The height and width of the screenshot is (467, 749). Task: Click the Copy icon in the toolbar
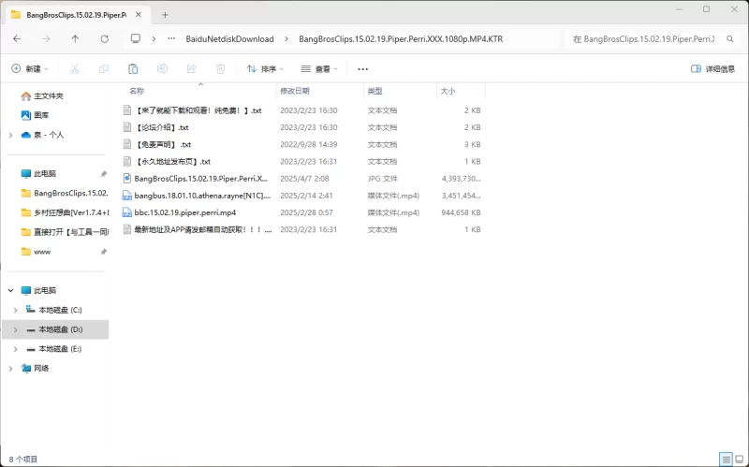coord(104,69)
